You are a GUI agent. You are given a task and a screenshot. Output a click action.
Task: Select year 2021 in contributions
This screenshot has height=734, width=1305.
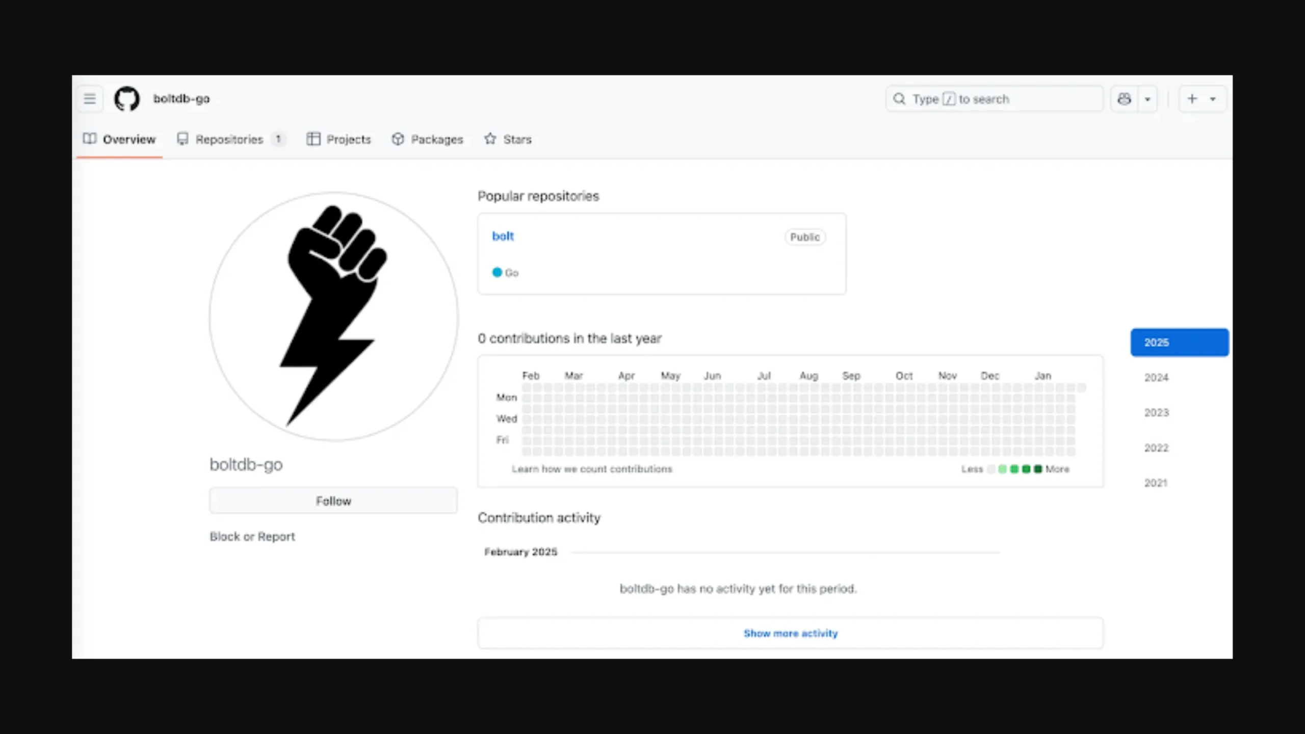pos(1156,483)
